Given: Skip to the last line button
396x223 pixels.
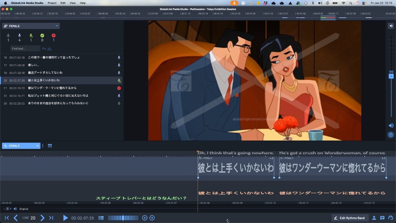Looking at the screenshot, I should (x=51, y=218).
